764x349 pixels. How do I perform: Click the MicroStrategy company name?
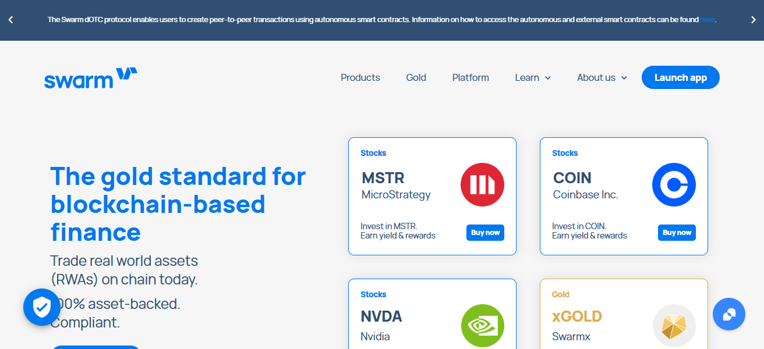coord(396,195)
